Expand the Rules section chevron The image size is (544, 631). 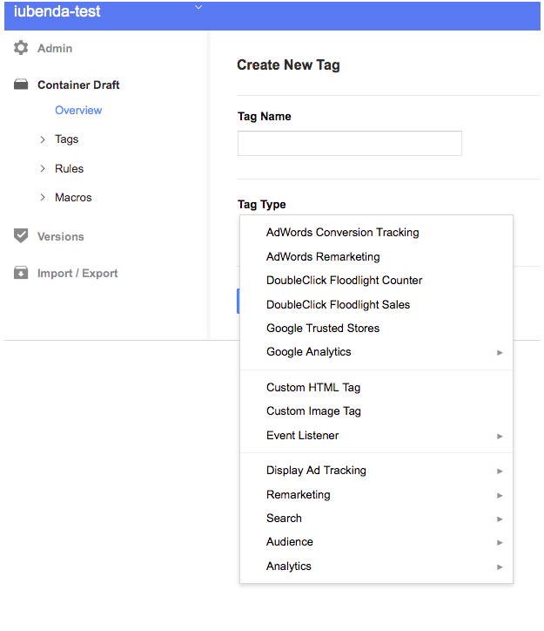click(43, 168)
